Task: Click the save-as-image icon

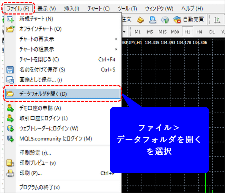Action: (x=10, y=80)
